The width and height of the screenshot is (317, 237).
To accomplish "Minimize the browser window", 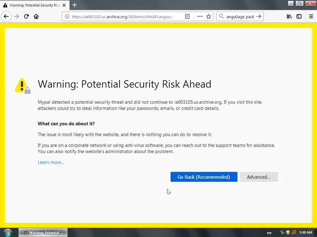I will pyautogui.click(x=291, y=3).
